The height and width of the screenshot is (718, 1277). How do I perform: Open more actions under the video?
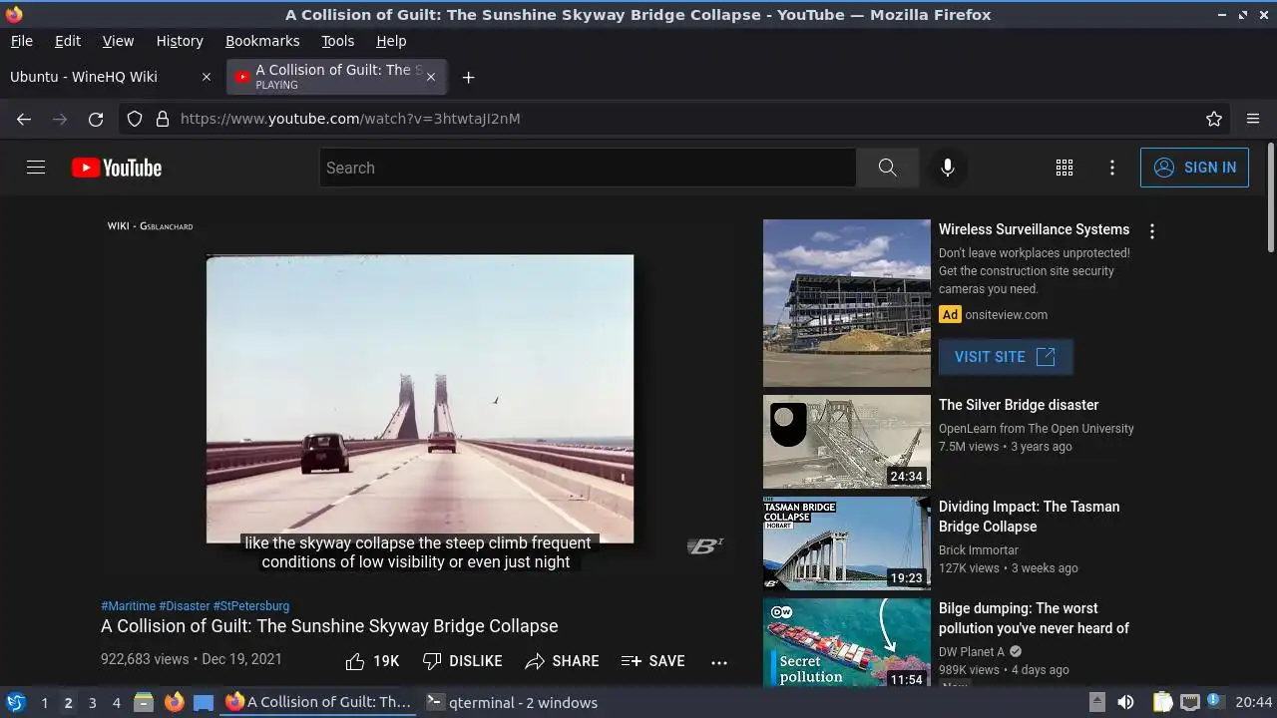pyautogui.click(x=719, y=661)
